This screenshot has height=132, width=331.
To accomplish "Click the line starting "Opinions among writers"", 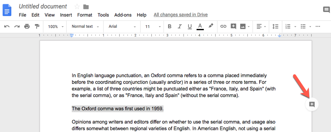I will 173,122.
